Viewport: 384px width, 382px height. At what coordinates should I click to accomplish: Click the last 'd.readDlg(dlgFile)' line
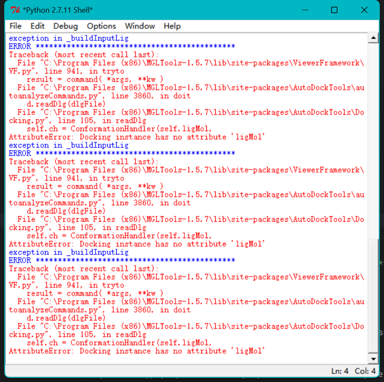[x=66, y=318]
